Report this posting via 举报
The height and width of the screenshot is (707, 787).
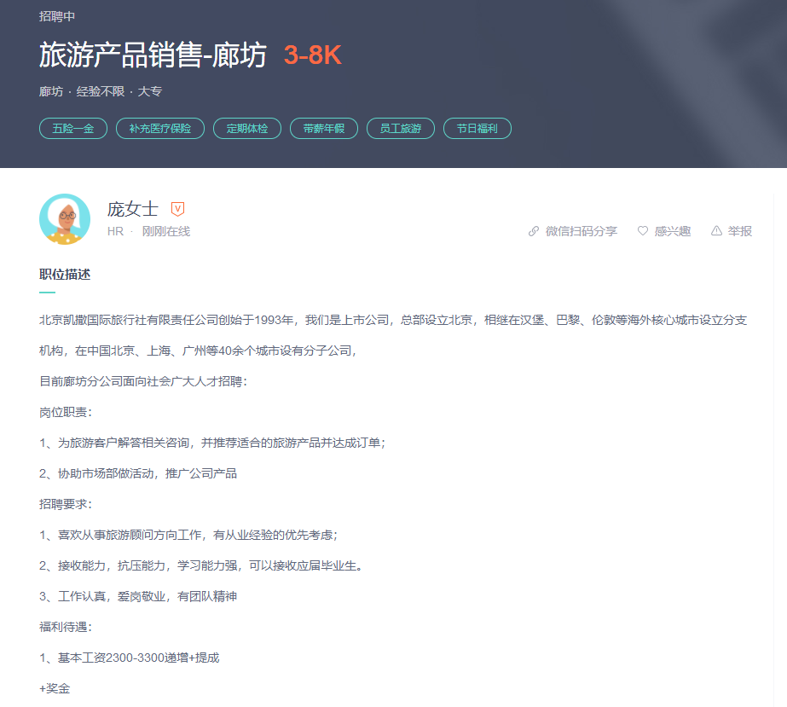coord(739,231)
